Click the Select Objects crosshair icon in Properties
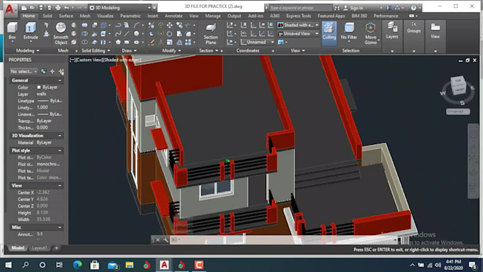The image size is (483, 272). point(53,71)
